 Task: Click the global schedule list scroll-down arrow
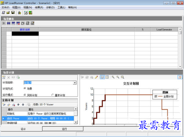click(76, 122)
